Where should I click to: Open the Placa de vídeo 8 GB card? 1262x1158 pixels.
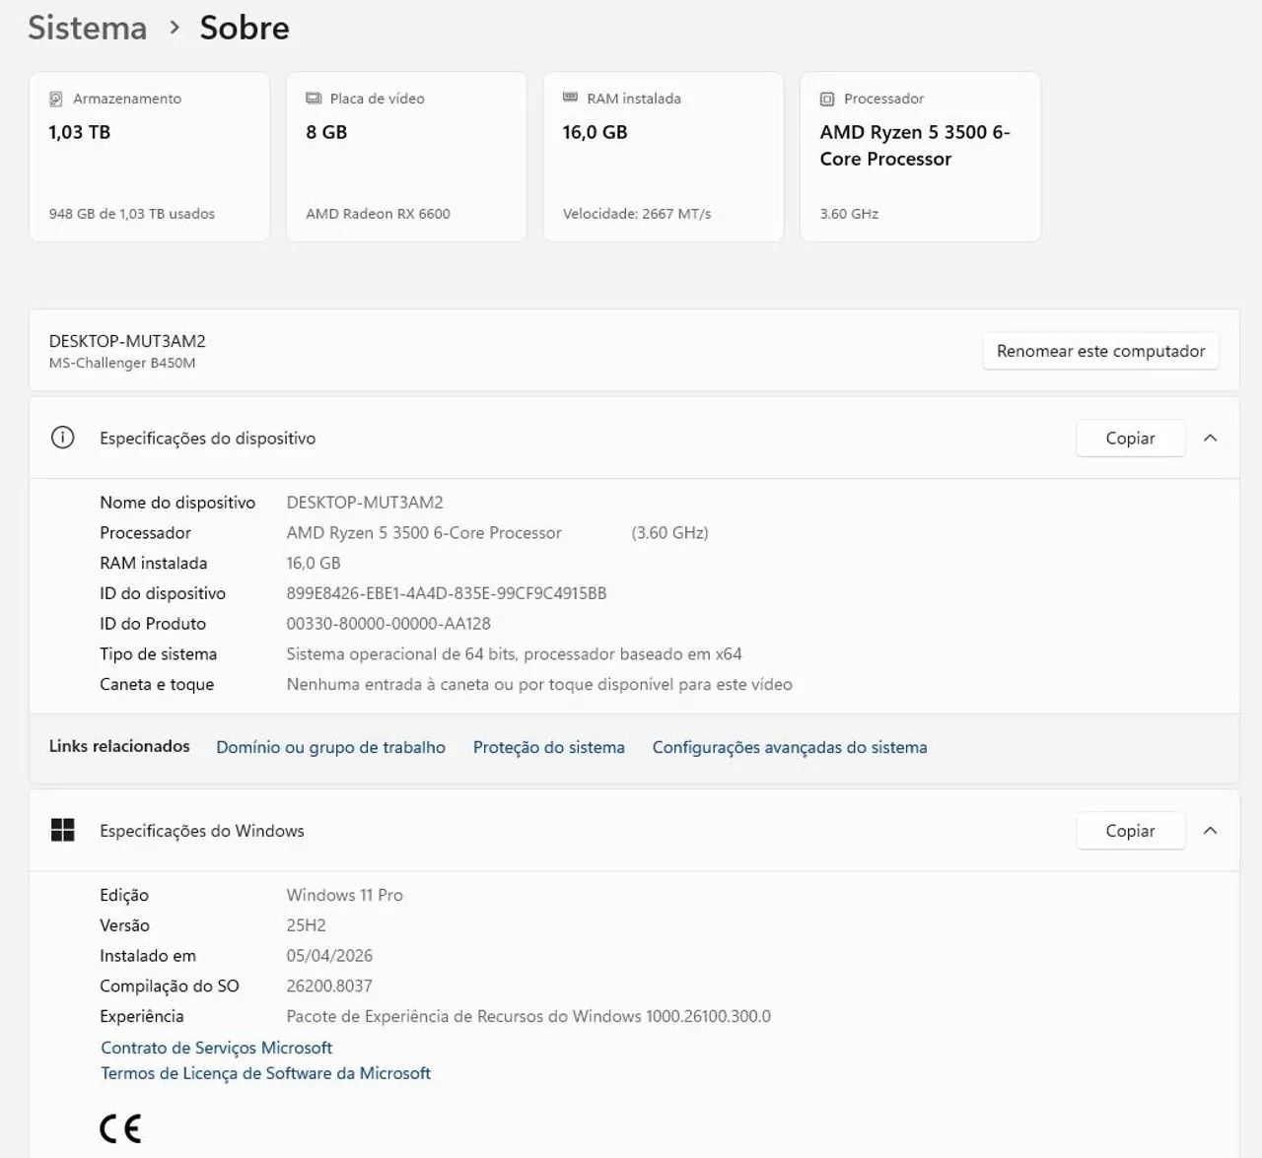(x=406, y=157)
